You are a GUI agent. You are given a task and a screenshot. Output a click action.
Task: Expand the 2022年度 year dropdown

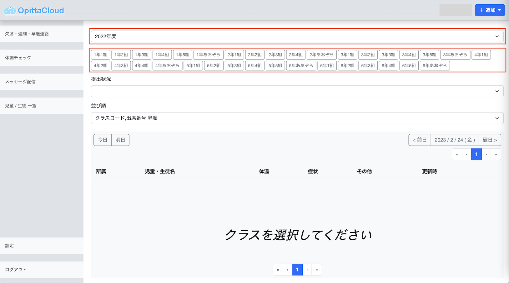click(297, 36)
